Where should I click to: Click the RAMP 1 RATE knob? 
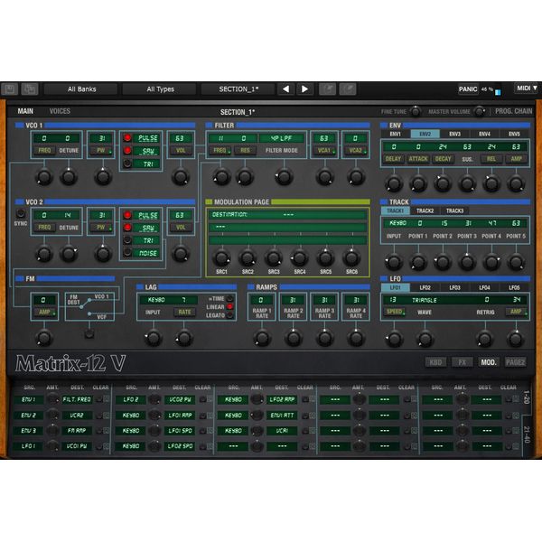pos(262,338)
